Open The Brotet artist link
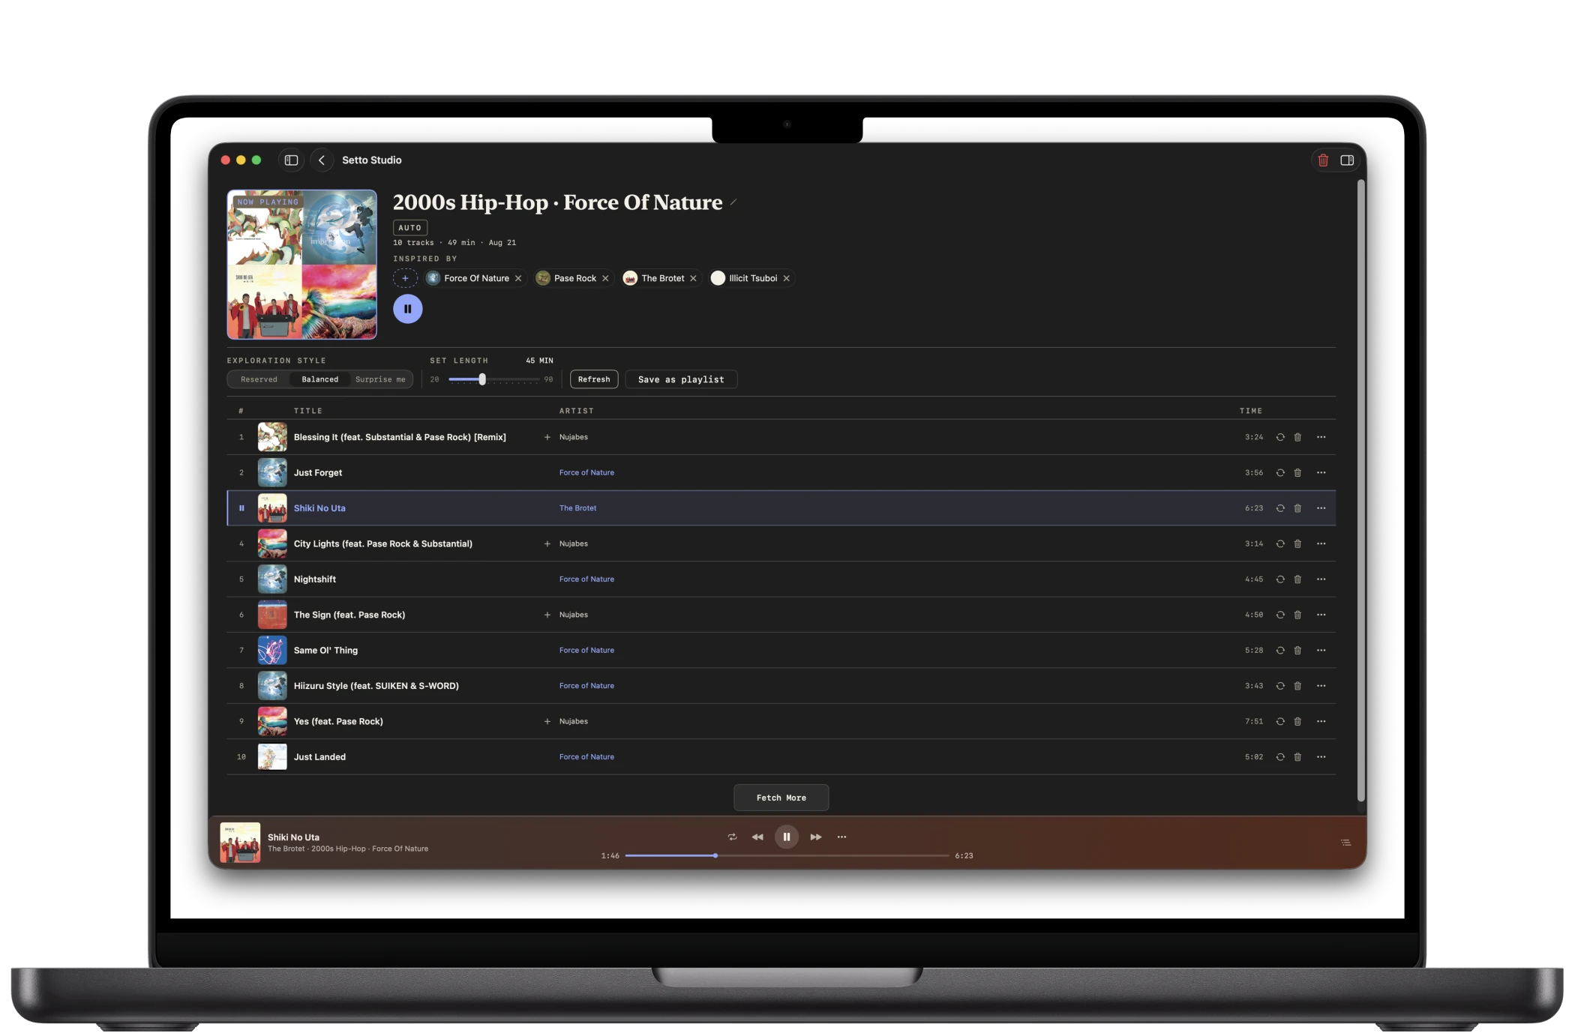Image resolution: width=1575 pixels, height=1036 pixels. (577, 508)
